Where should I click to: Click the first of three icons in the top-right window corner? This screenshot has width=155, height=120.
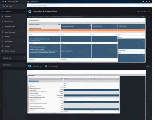click(143, 1)
